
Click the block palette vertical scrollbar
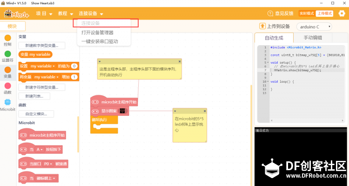click(78, 134)
